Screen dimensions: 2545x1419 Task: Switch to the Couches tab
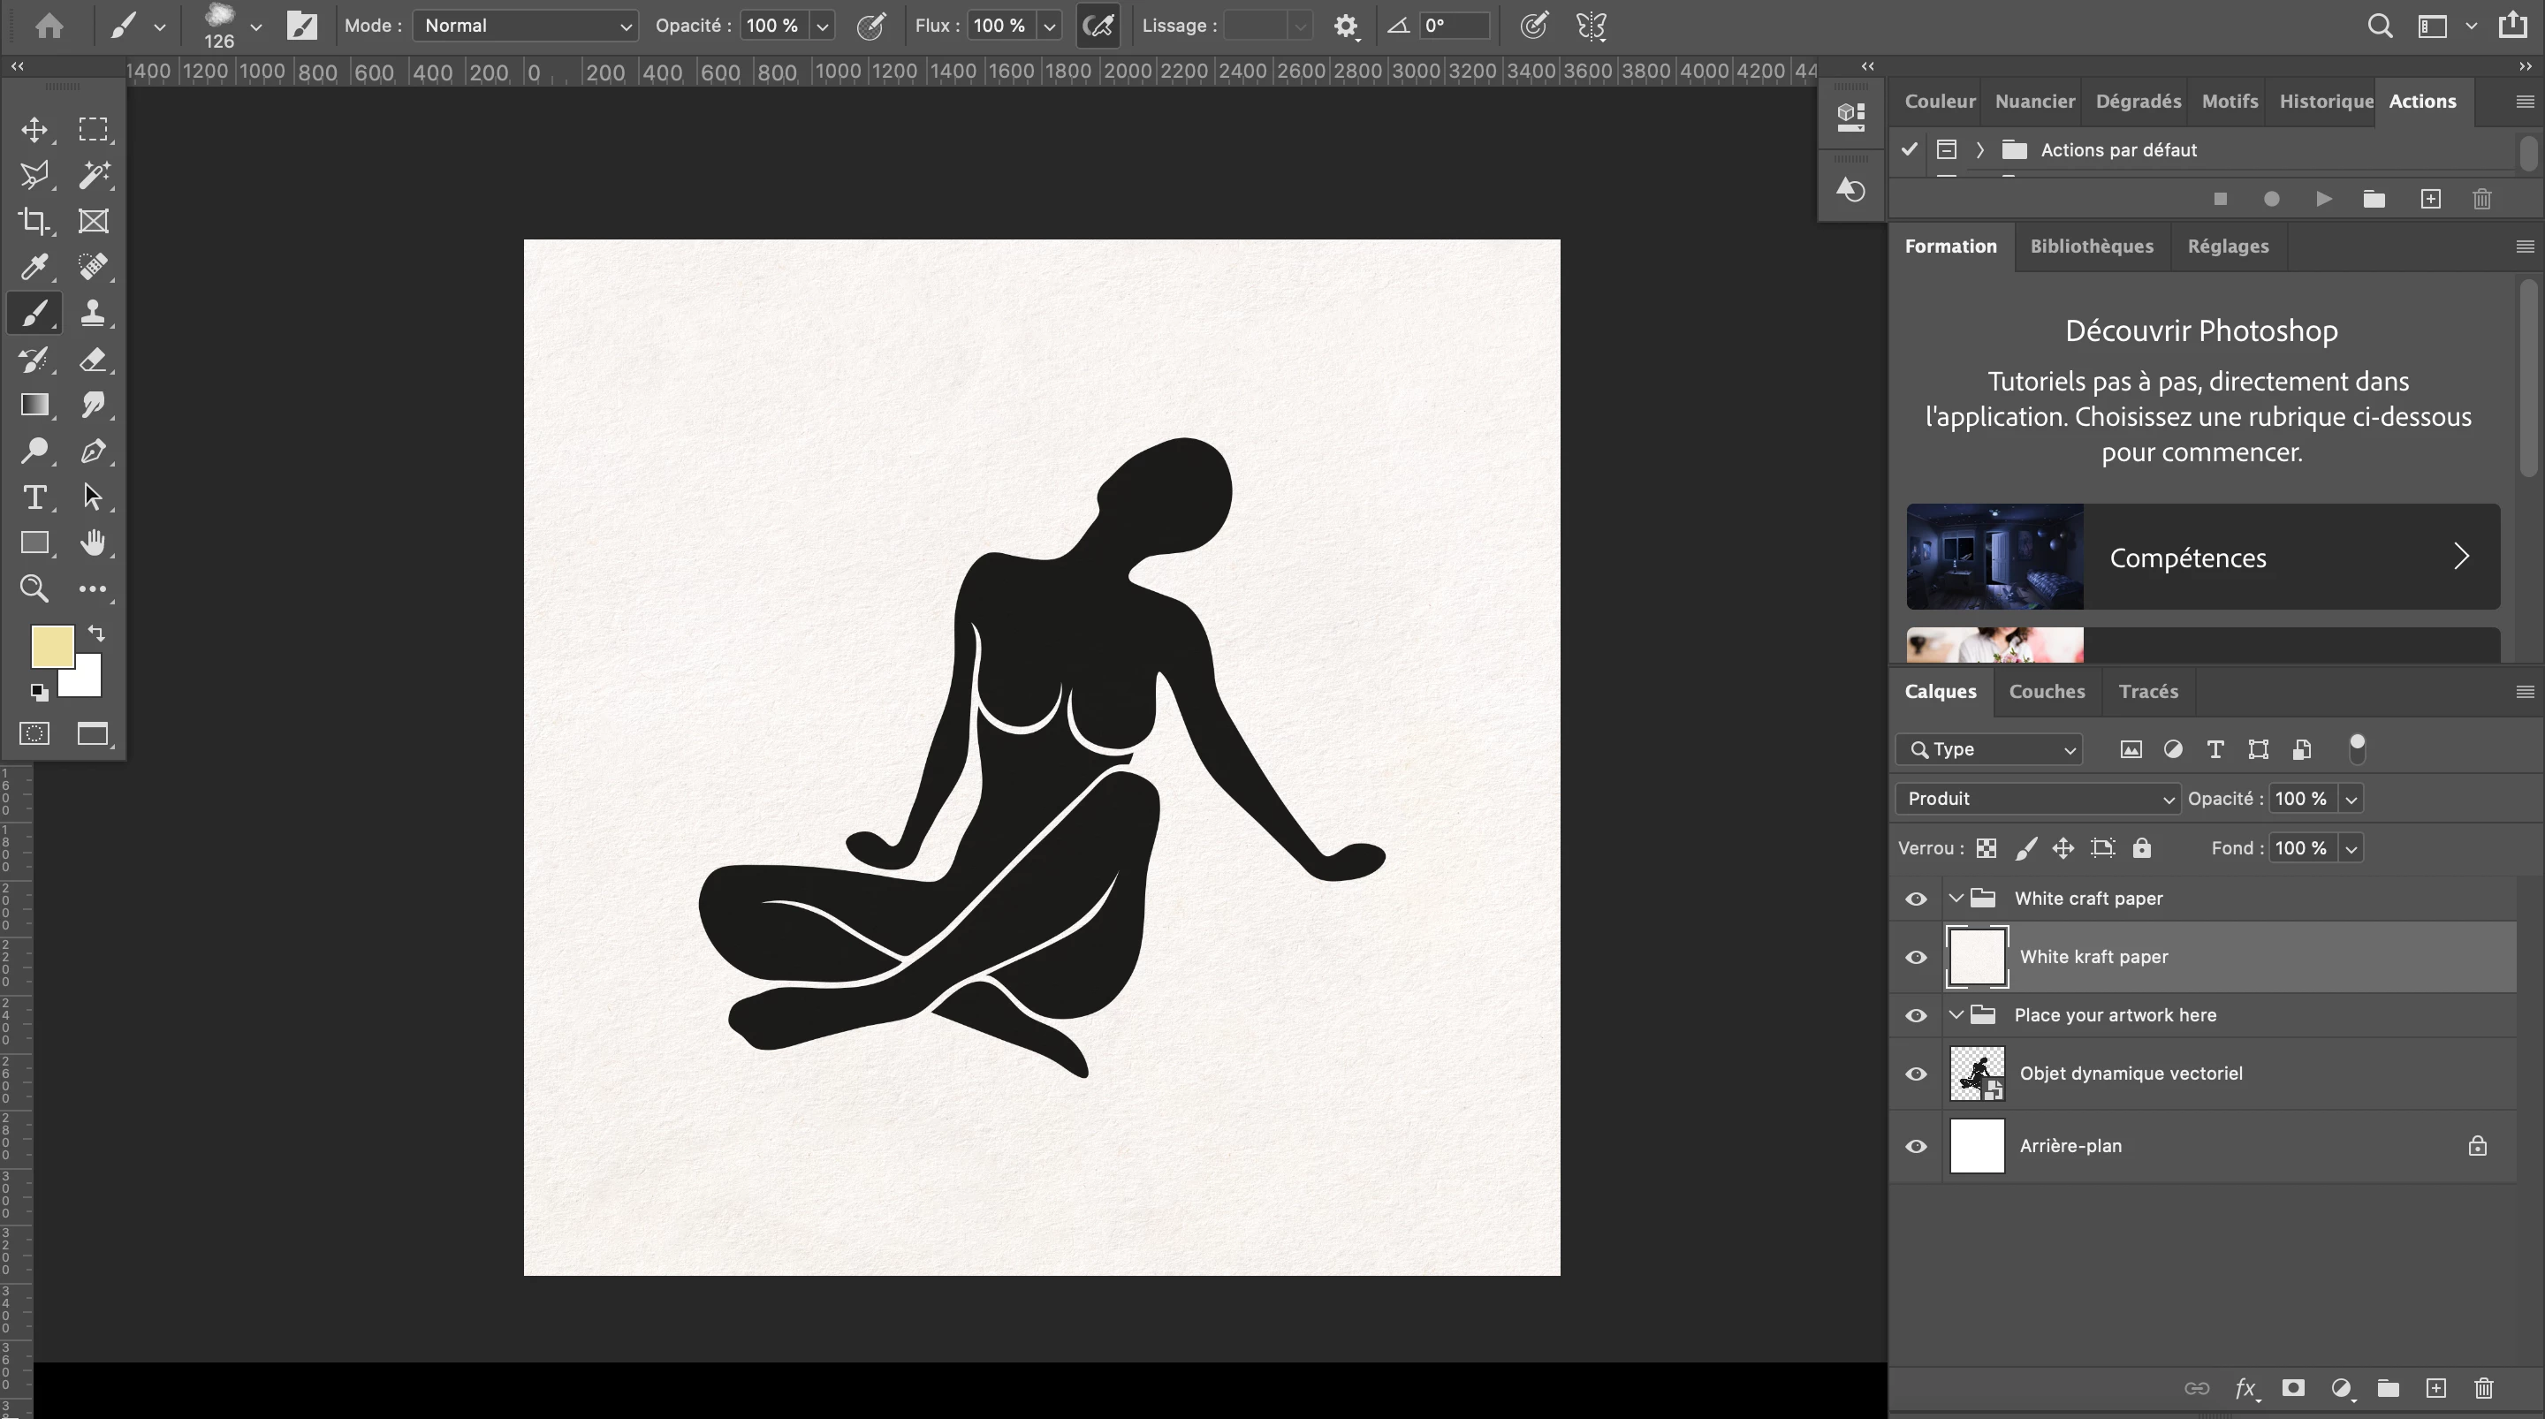tap(2046, 692)
